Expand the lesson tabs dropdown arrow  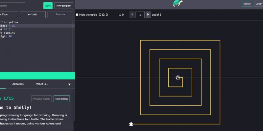coord(69,84)
